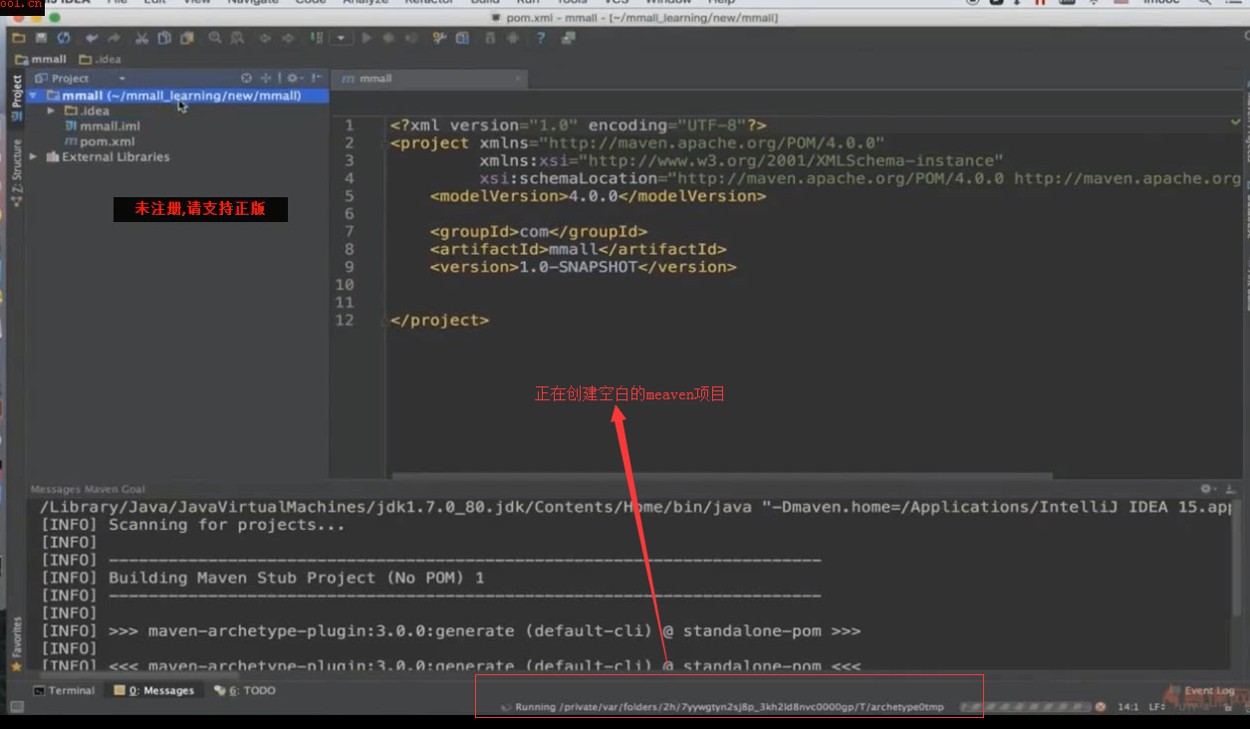Click the version 1.0-SNAPSHOT line
The height and width of the screenshot is (729, 1250).
click(x=583, y=267)
